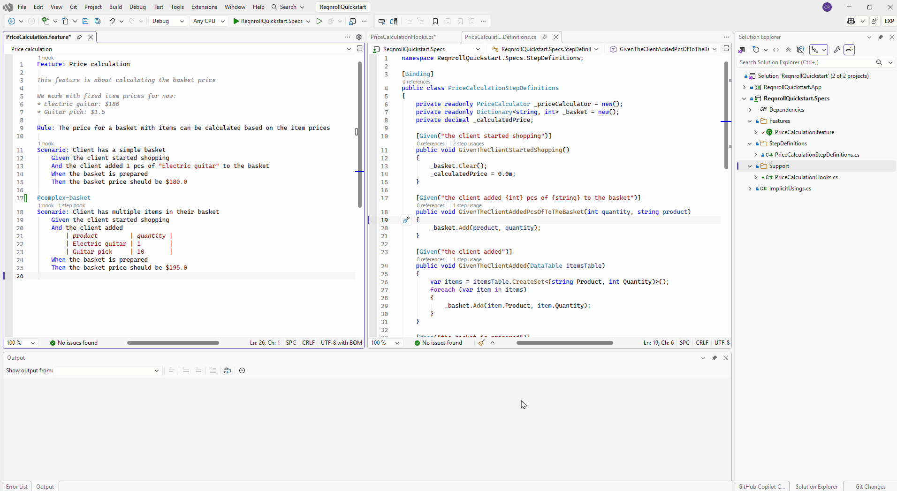Toggle pin on PriceCalculation.feature tab
The height and width of the screenshot is (491, 897).
pyautogui.click(x=79, y=37)
